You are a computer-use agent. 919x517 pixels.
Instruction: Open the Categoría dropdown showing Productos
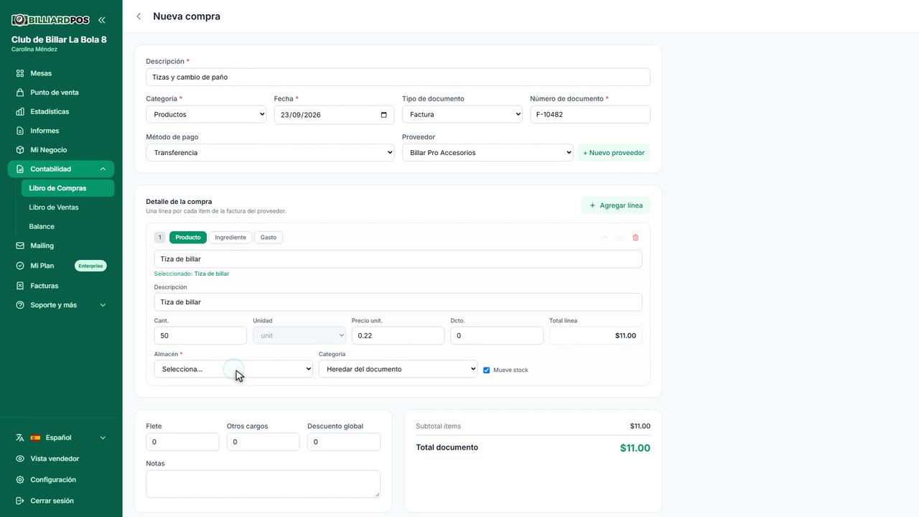[206, 114]
